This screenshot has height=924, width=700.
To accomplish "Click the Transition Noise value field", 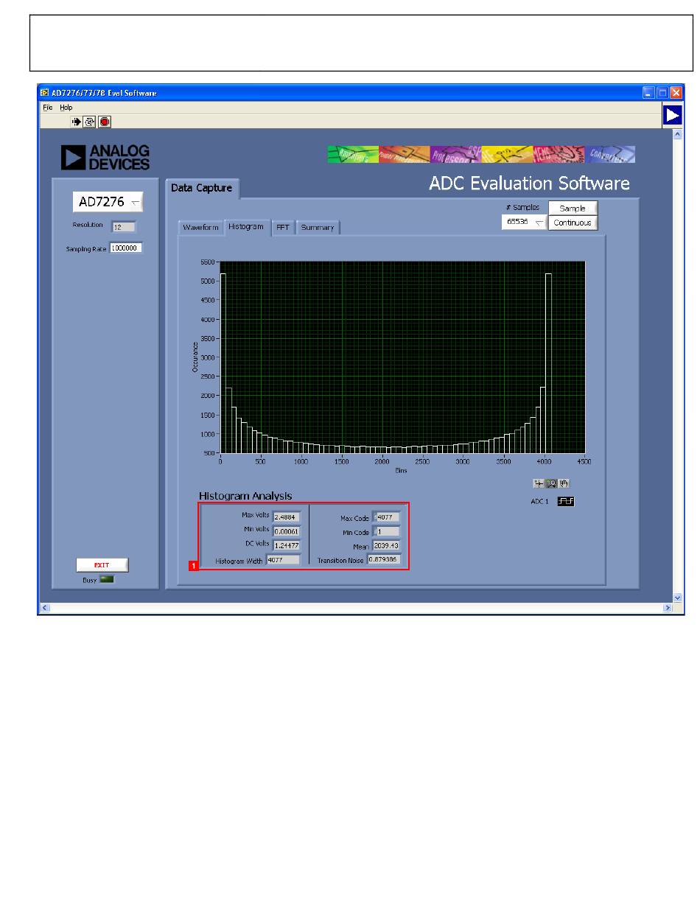I will coord(384,560).
